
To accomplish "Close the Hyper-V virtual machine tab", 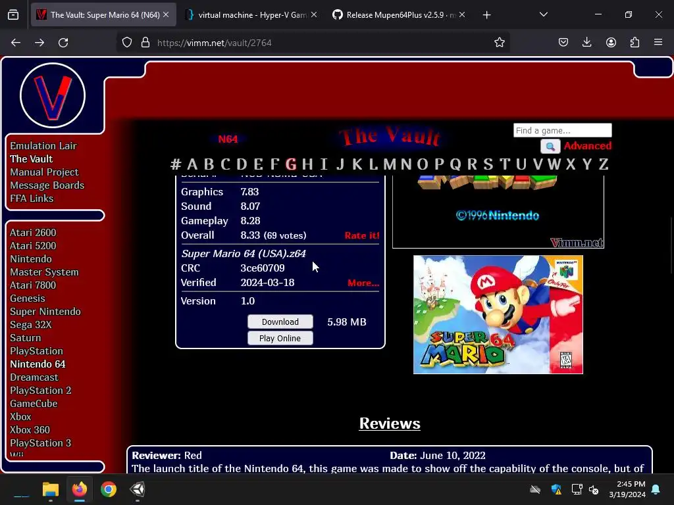I will click(314, 14).
